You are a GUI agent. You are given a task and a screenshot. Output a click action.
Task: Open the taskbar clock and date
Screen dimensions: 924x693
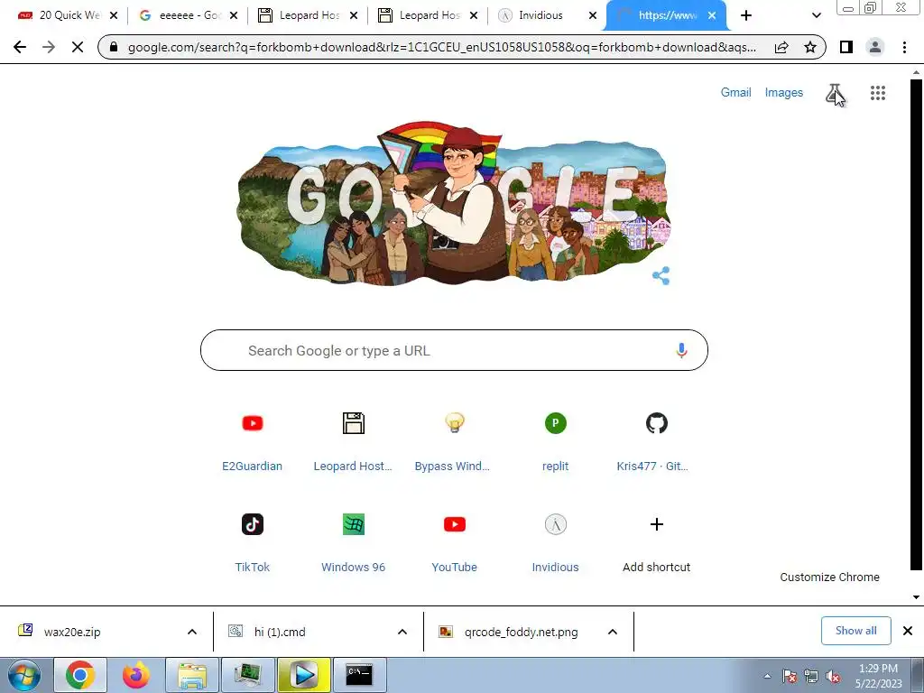878,676
